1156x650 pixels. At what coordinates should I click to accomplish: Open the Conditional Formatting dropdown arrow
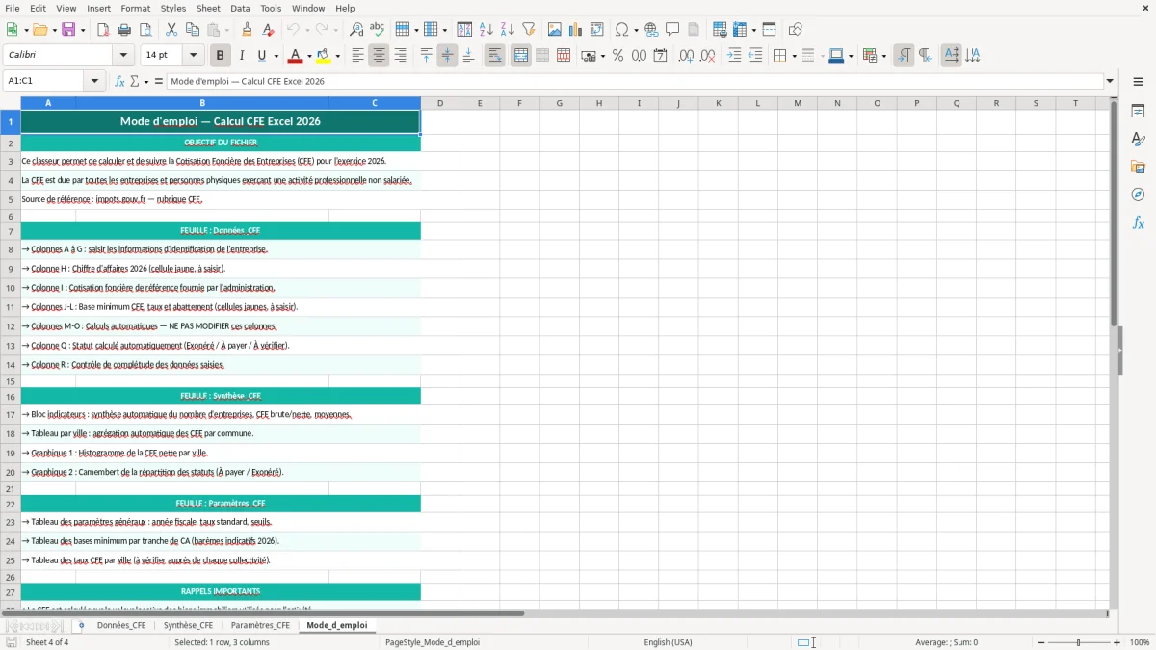point(883,56)
